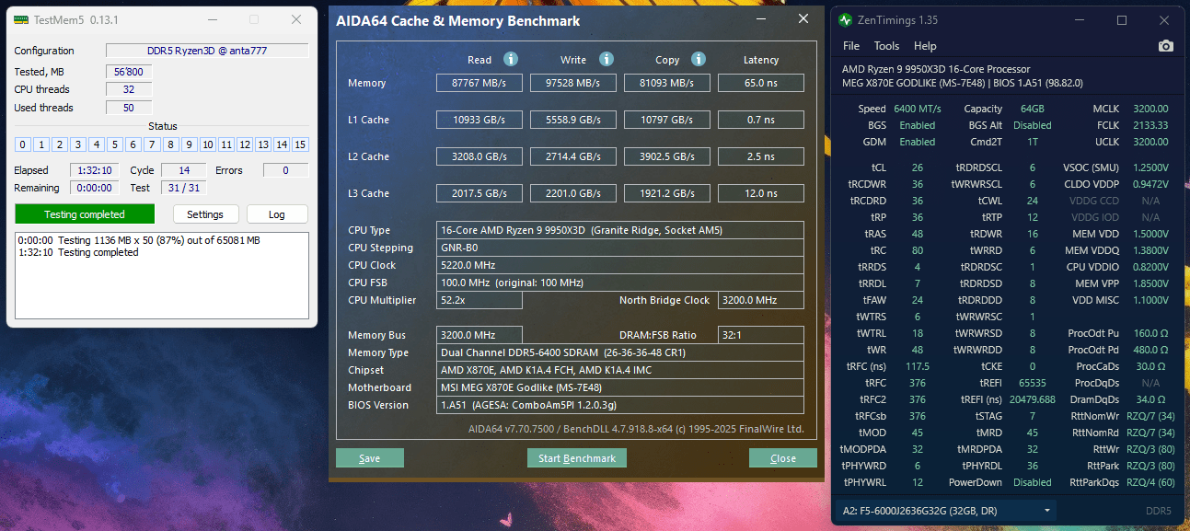
Task: Click the CPU Clock value 5220.0 MHz
Action: [620, 265]
